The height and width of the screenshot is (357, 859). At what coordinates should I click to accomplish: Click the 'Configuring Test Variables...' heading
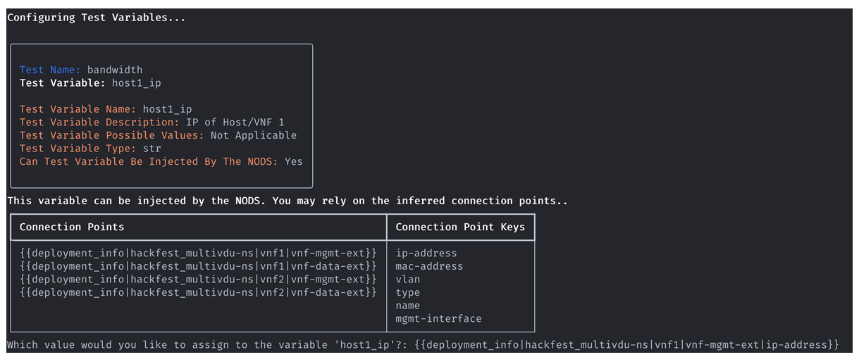point(97,18)
